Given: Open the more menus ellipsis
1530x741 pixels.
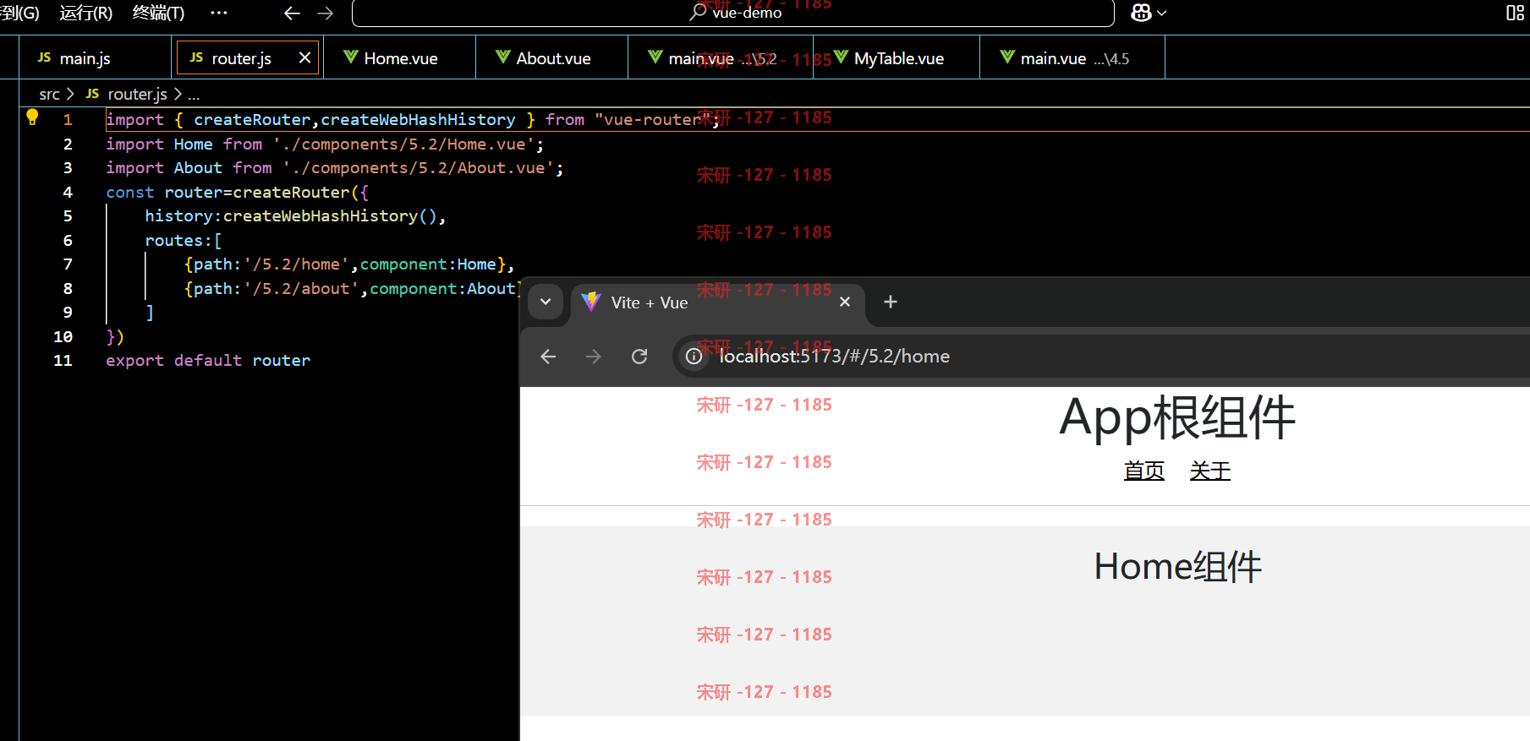Looking at the screenshot, I should point(218,13).
